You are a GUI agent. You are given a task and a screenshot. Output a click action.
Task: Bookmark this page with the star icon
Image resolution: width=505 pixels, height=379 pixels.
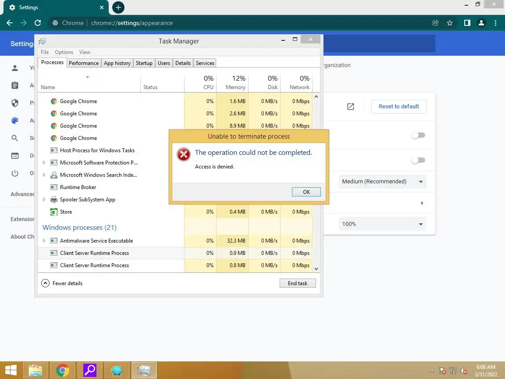click(450, 23)
